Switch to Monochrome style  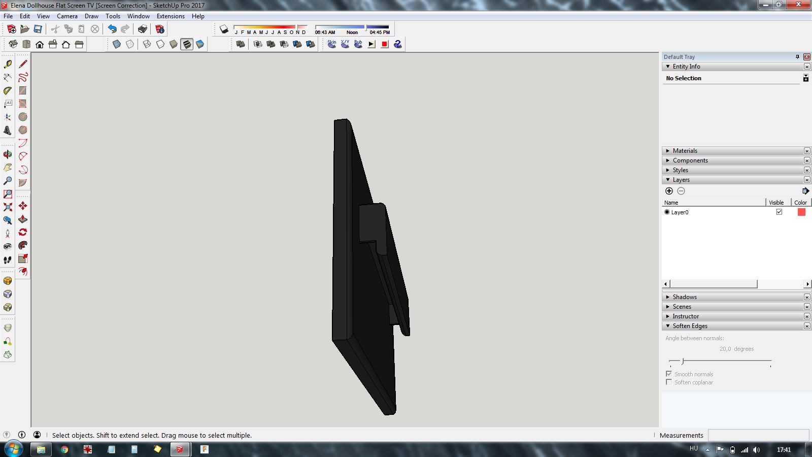pyautogui.click(x=200, y=44)
